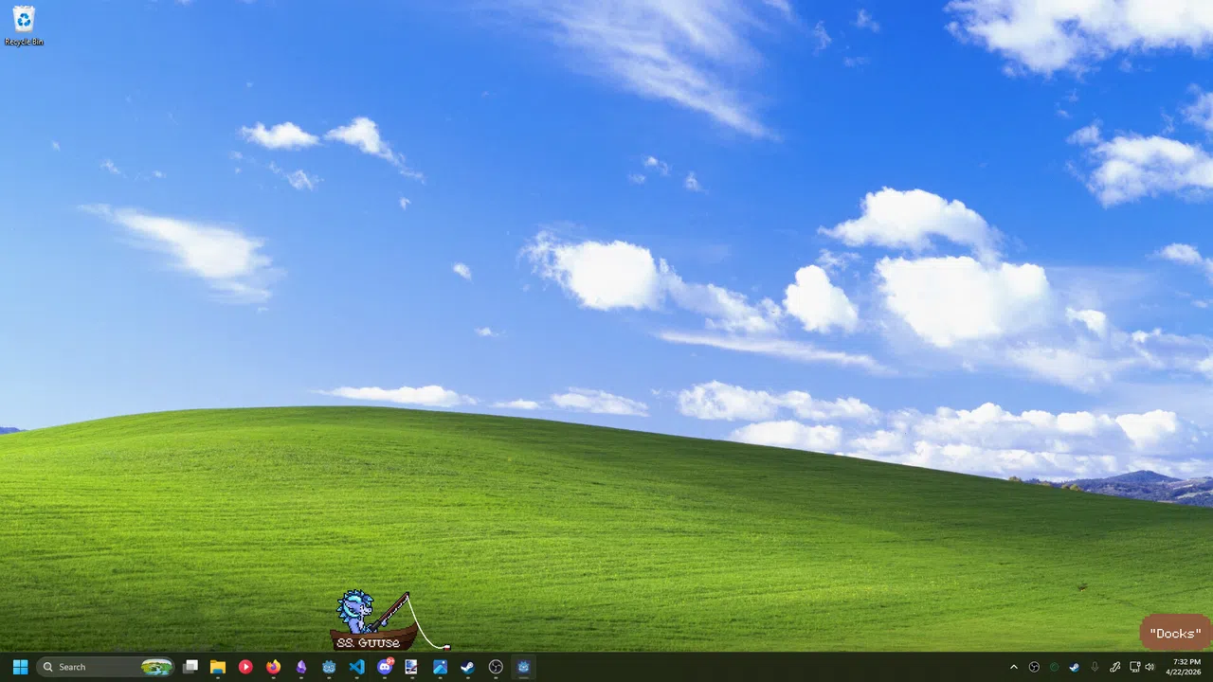This screenshot has height=682, width=1213.
Task: Click the blue fishing creature in the boat
Action: tap(357, 611)
